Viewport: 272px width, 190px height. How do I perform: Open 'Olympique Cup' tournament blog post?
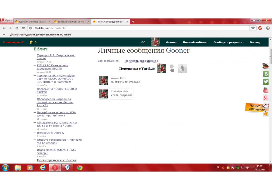tap(55, 79)
